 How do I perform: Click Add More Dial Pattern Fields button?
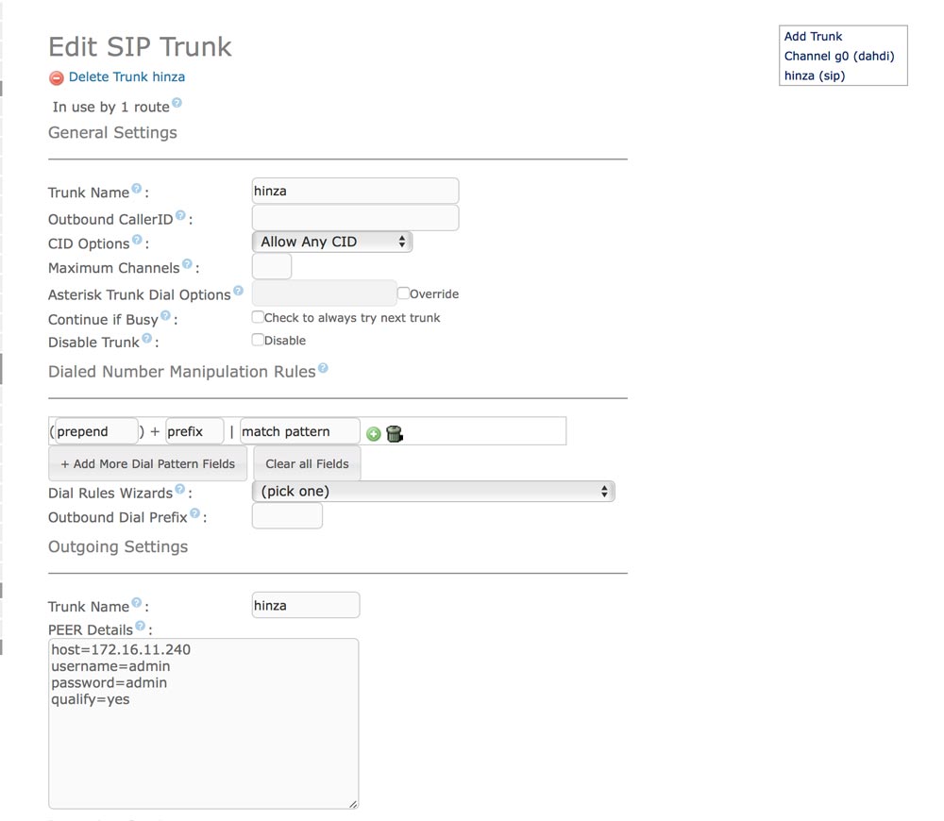point(148,464)
